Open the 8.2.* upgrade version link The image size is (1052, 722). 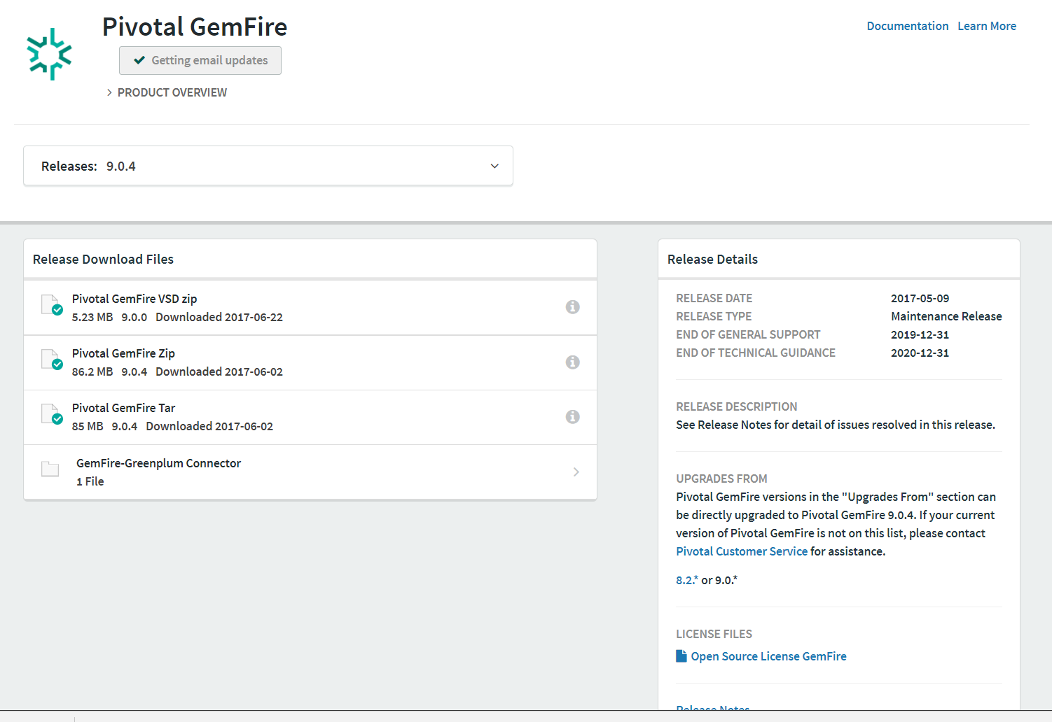pos(687,580)
